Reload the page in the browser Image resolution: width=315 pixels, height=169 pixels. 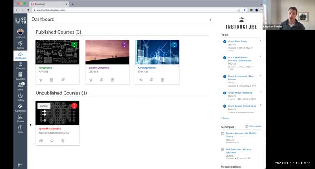[28, 10]
